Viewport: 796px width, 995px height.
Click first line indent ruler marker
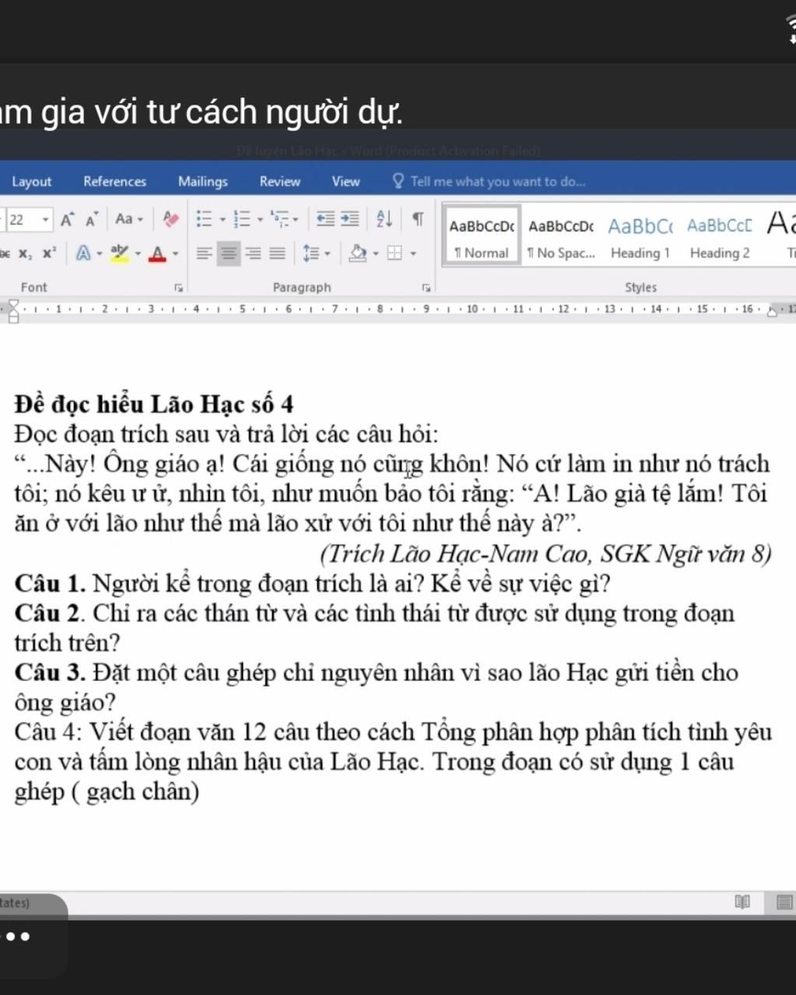(x=13, y=305)
